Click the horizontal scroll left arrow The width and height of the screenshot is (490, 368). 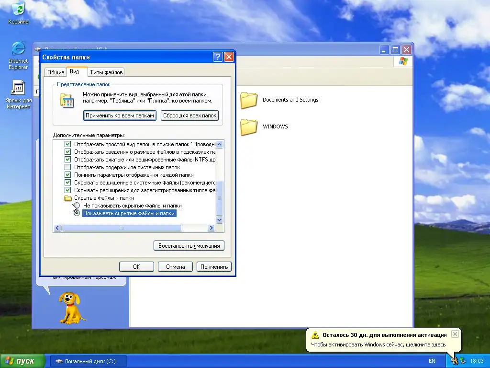point(57,228)
